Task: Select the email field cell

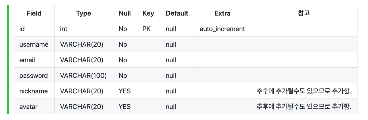Action: (34, 60)
